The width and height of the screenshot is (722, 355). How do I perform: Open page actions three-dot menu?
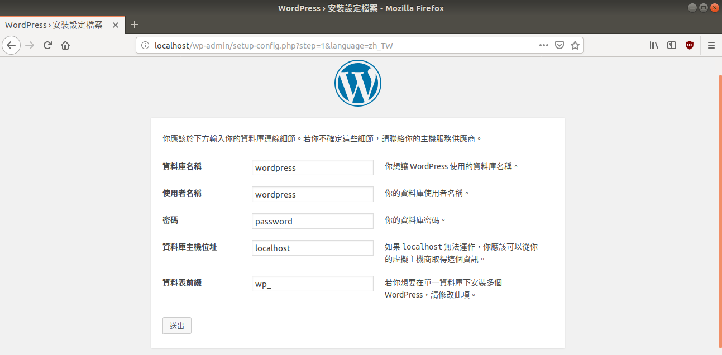(543, 45)
